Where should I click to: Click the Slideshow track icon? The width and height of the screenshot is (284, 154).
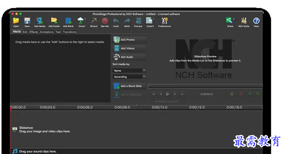15,129
